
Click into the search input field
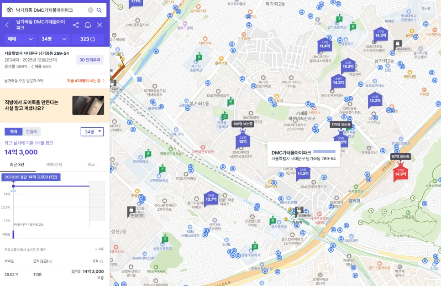click(51, 10)
